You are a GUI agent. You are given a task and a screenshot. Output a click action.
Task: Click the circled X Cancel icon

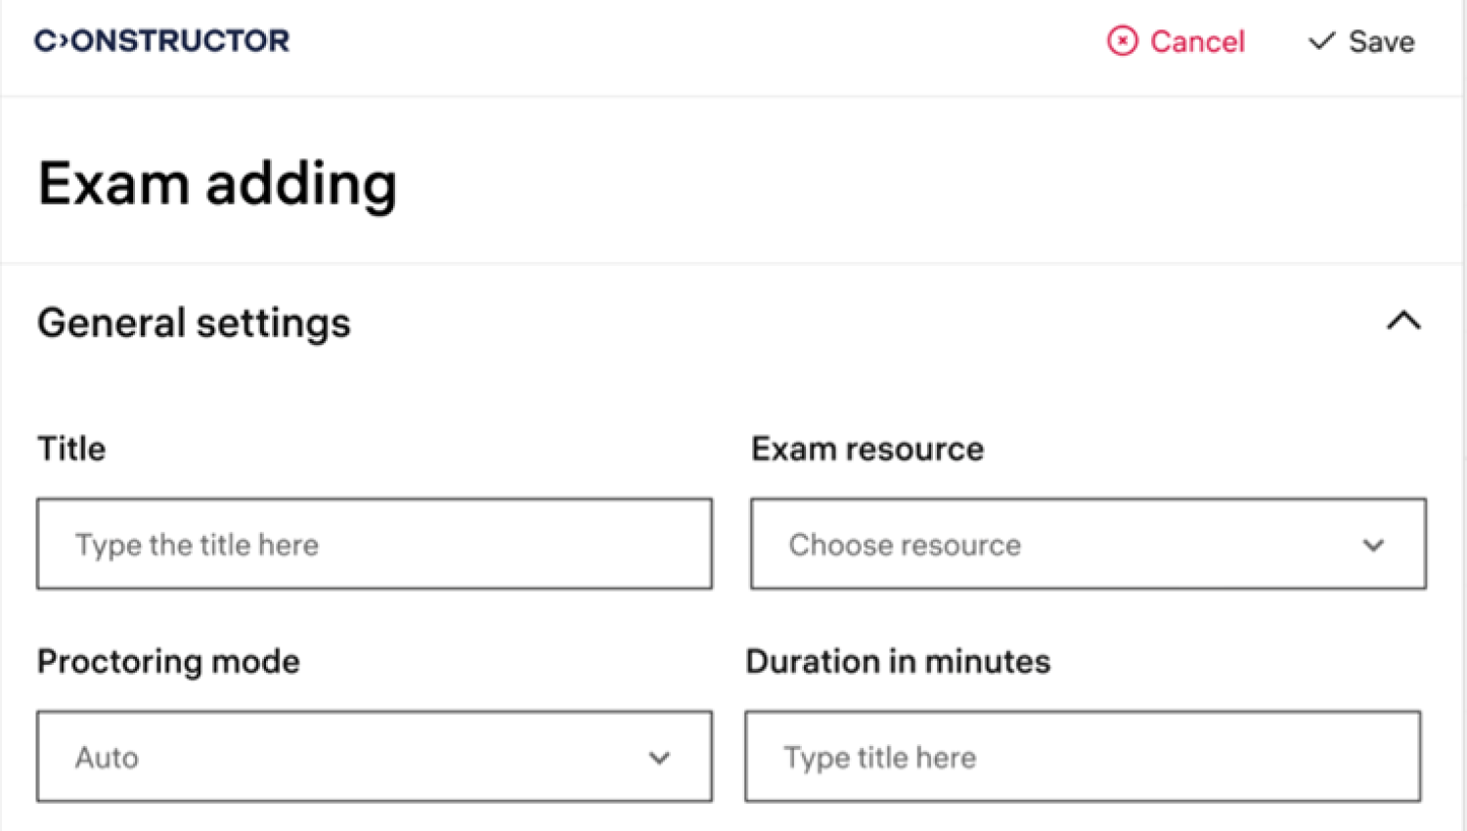(1123, 41)
